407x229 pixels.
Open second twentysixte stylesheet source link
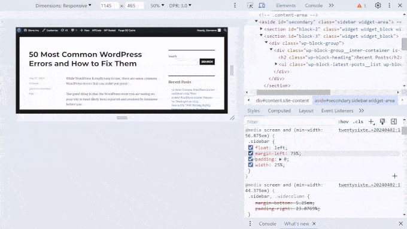pyautogui.click(x=369, y=185)
